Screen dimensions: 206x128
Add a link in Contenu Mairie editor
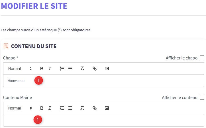click(95, 108)
